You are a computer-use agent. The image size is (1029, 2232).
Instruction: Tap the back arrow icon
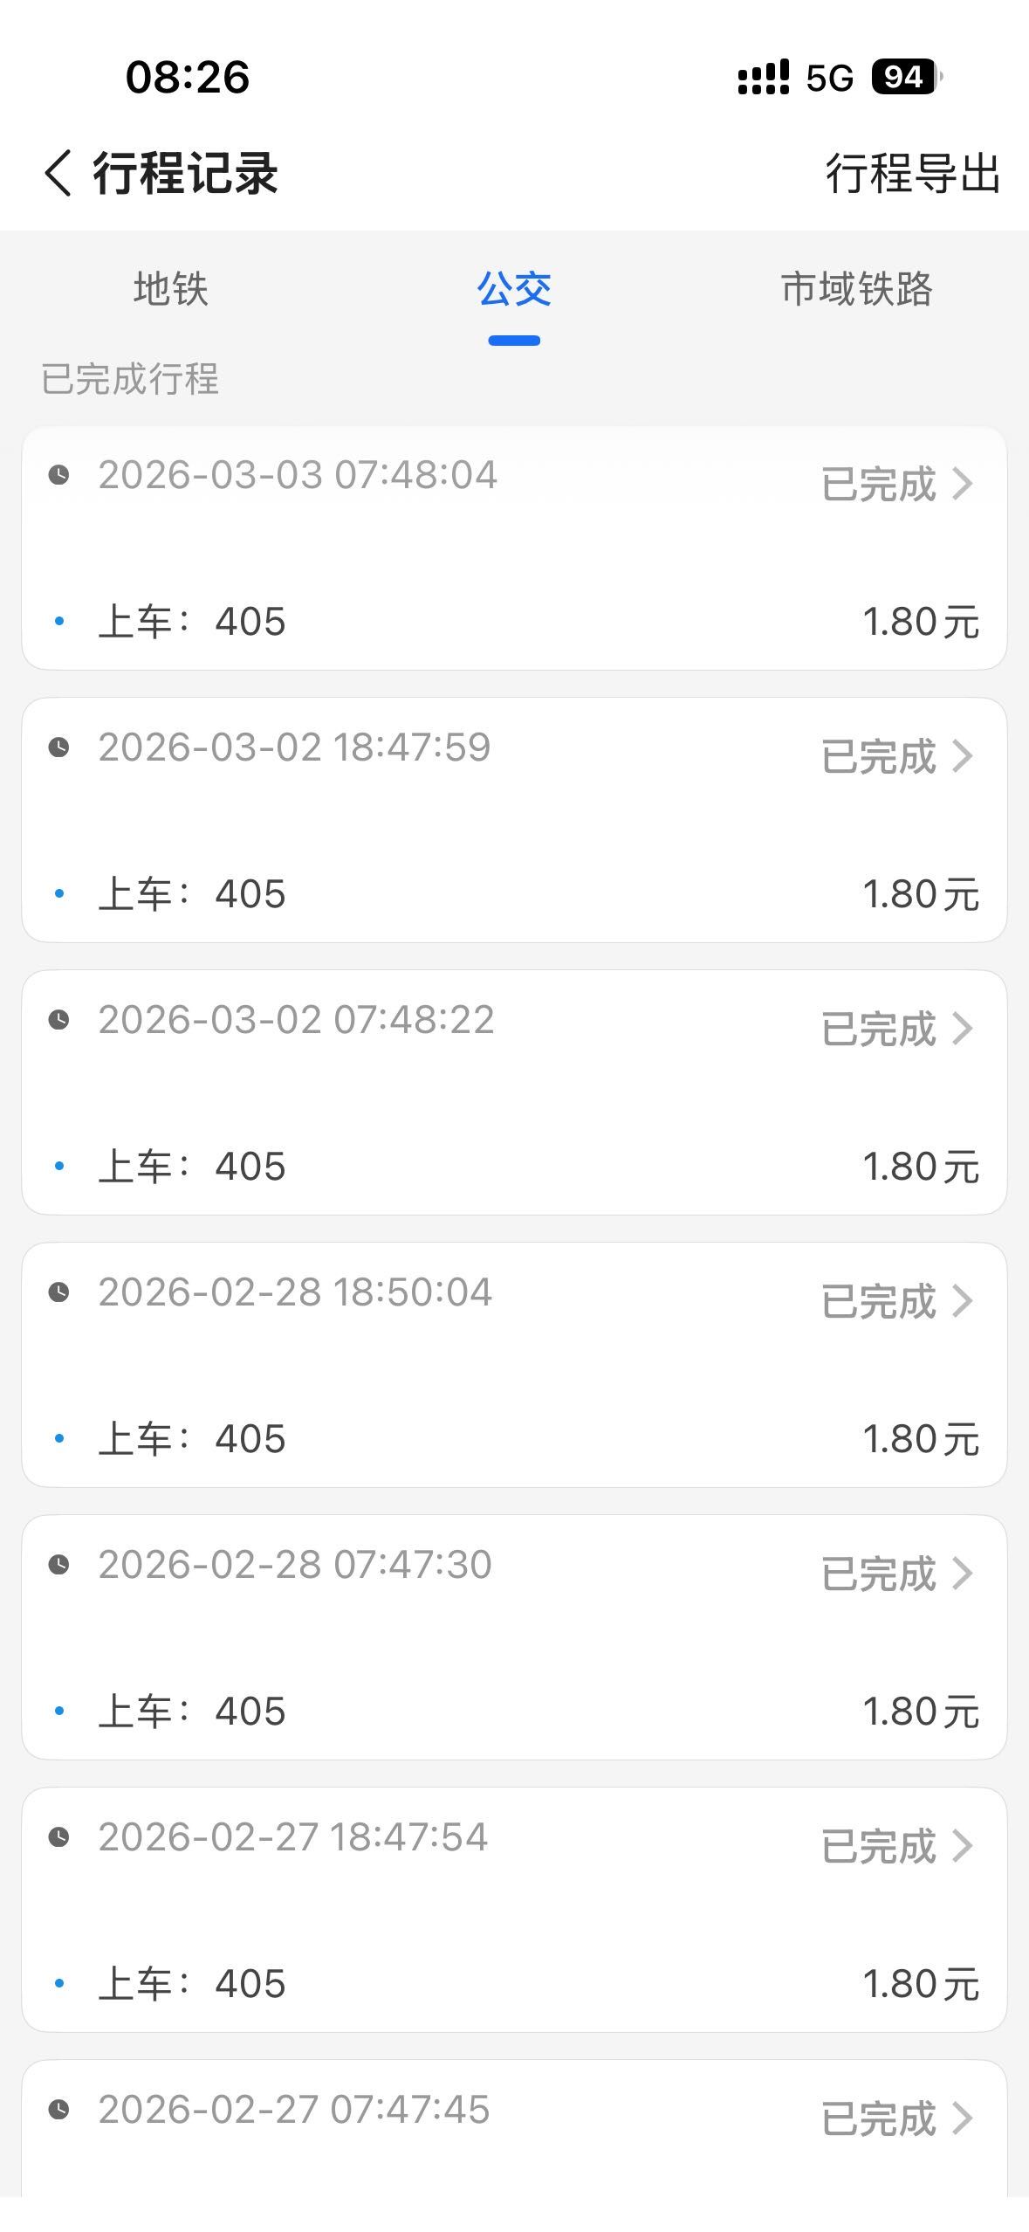pyautogui.click(x=58, y=172)
